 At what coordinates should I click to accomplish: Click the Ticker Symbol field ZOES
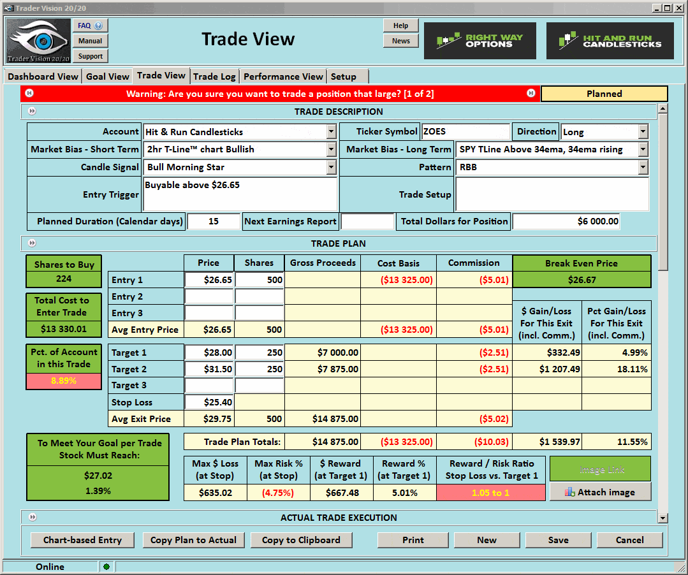tap(465, 131)
